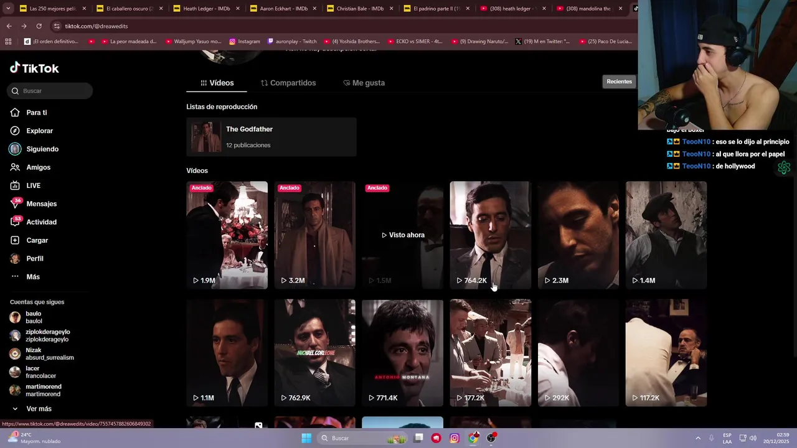This screenshot has width=797, height=448.
Task: Reload the page
Action: [x=39, y=26]
